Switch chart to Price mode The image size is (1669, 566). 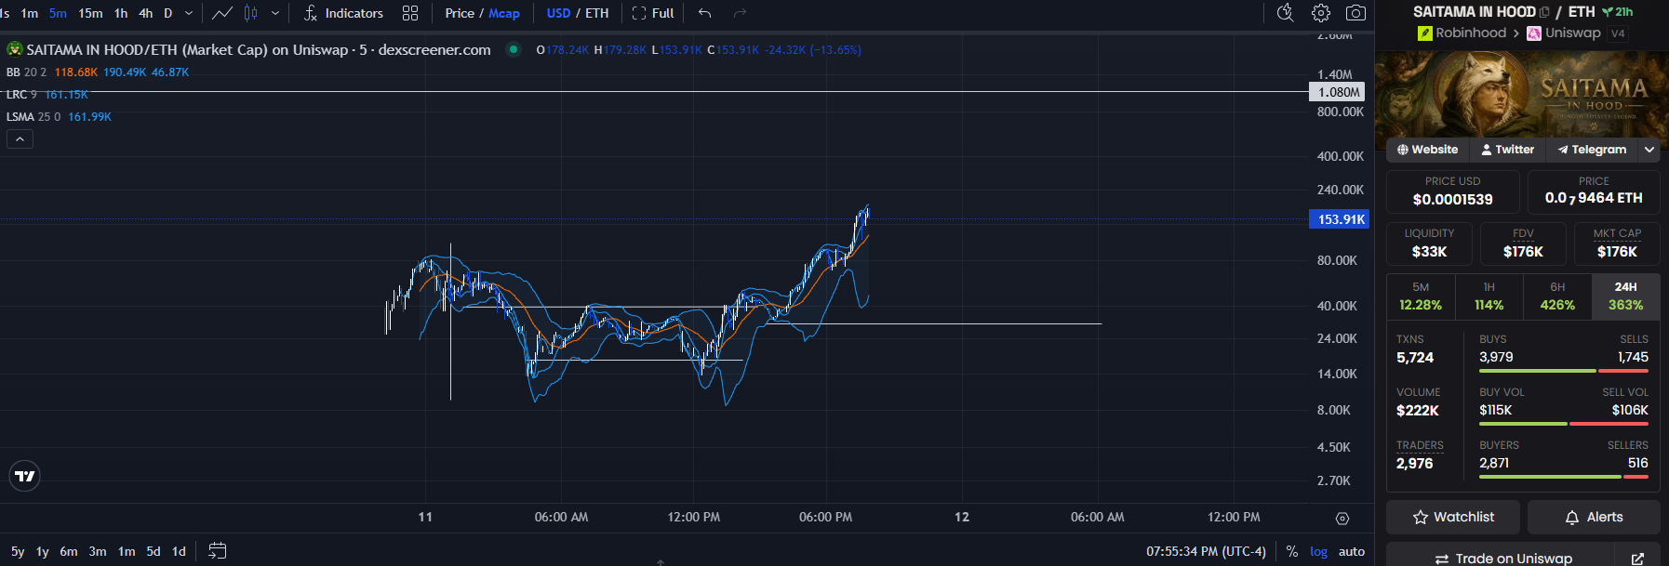pos(460,13)
